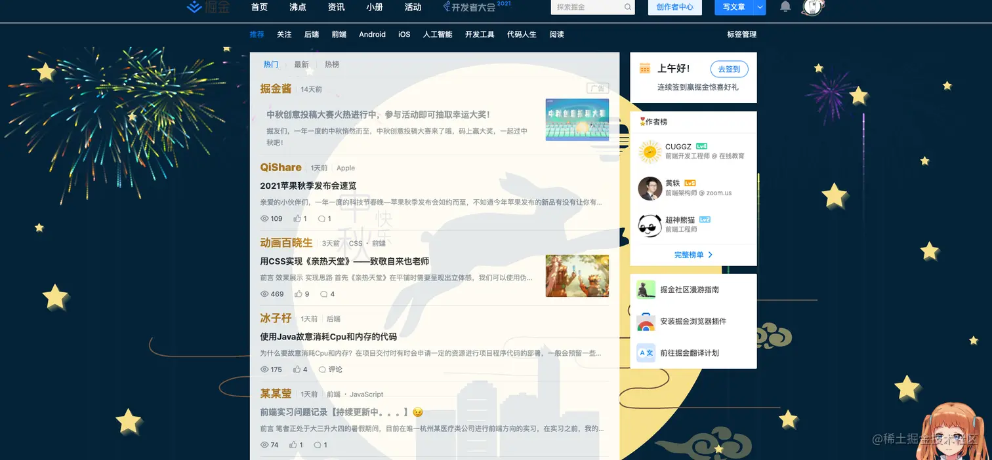Open 黄轶's profile avatar
Screen dimensions: 992x460
tap(650, 188)
